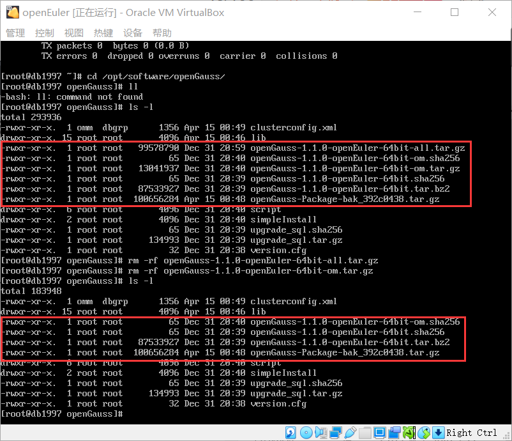Open the USB devices indicator
Image resolution: width=512 pixels, height=441 pixels.
pyautogui.click(x=350, y=433)
